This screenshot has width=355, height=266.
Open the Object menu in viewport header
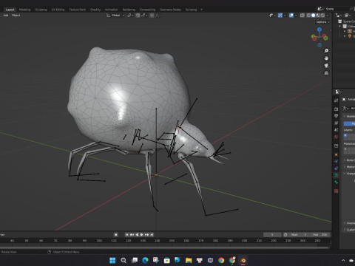point(16,16)
